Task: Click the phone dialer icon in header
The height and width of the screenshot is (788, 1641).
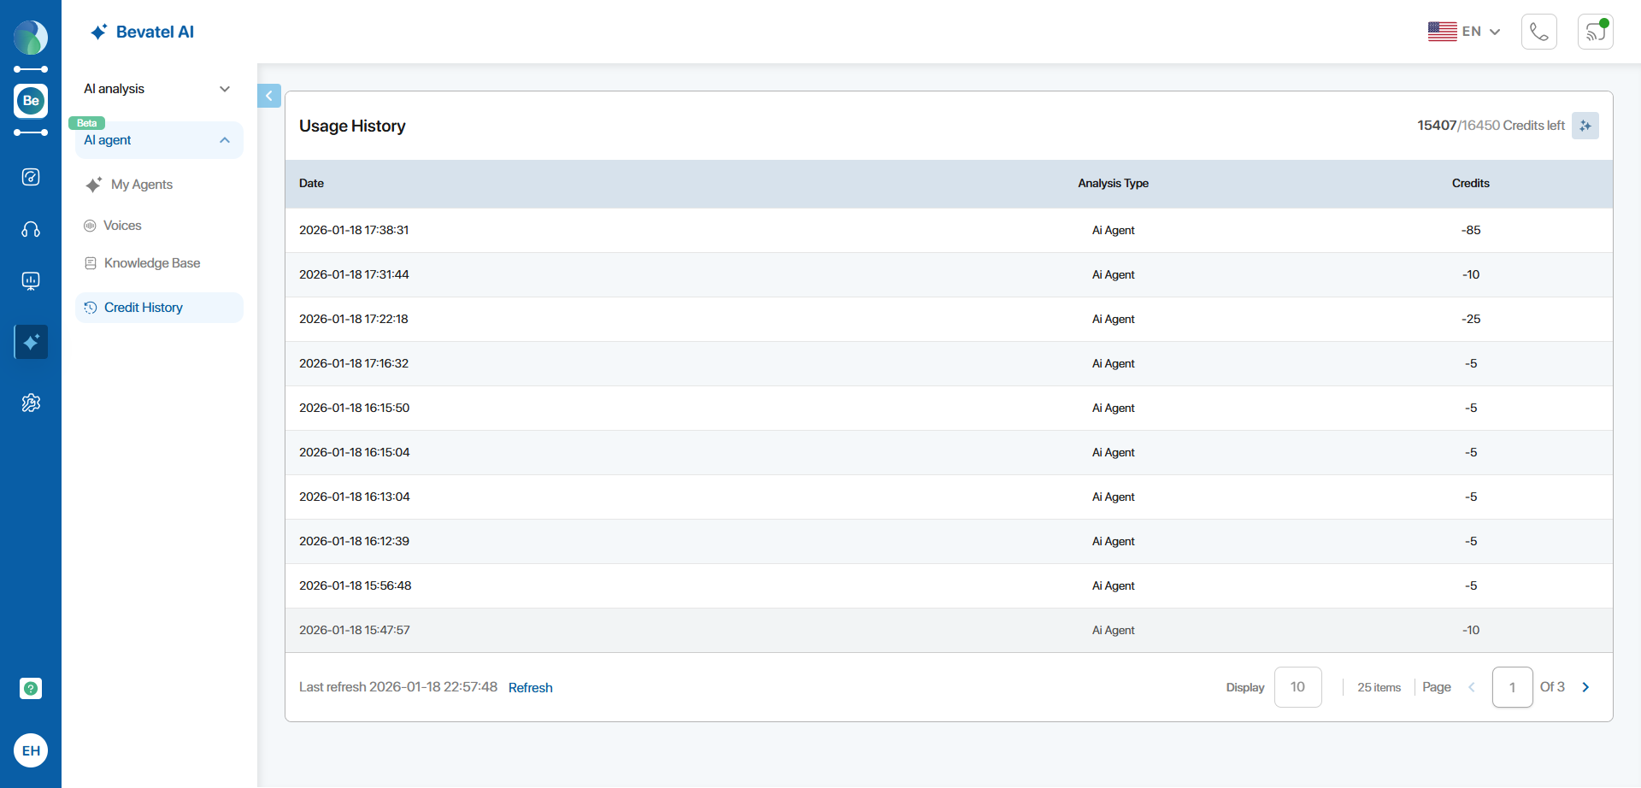Action: pyautogui.click(x=1538, y=32)
